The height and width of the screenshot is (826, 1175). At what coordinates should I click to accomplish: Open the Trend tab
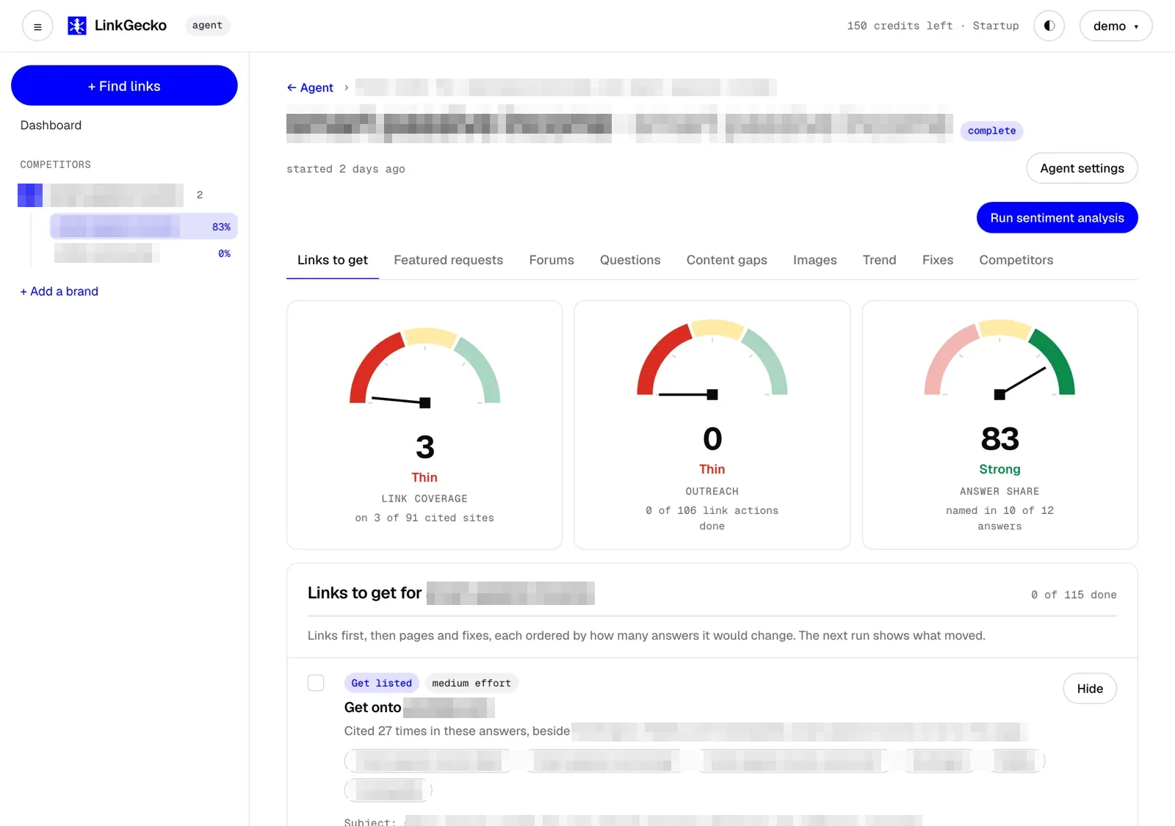click(x=879, y=260)
